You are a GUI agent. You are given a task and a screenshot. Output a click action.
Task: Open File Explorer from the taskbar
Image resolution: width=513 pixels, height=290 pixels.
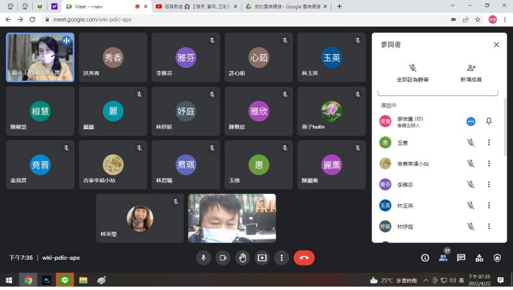click(83, 280)
